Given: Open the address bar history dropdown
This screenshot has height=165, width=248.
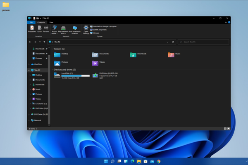Looking at the screenshot, I should point(167,42).
